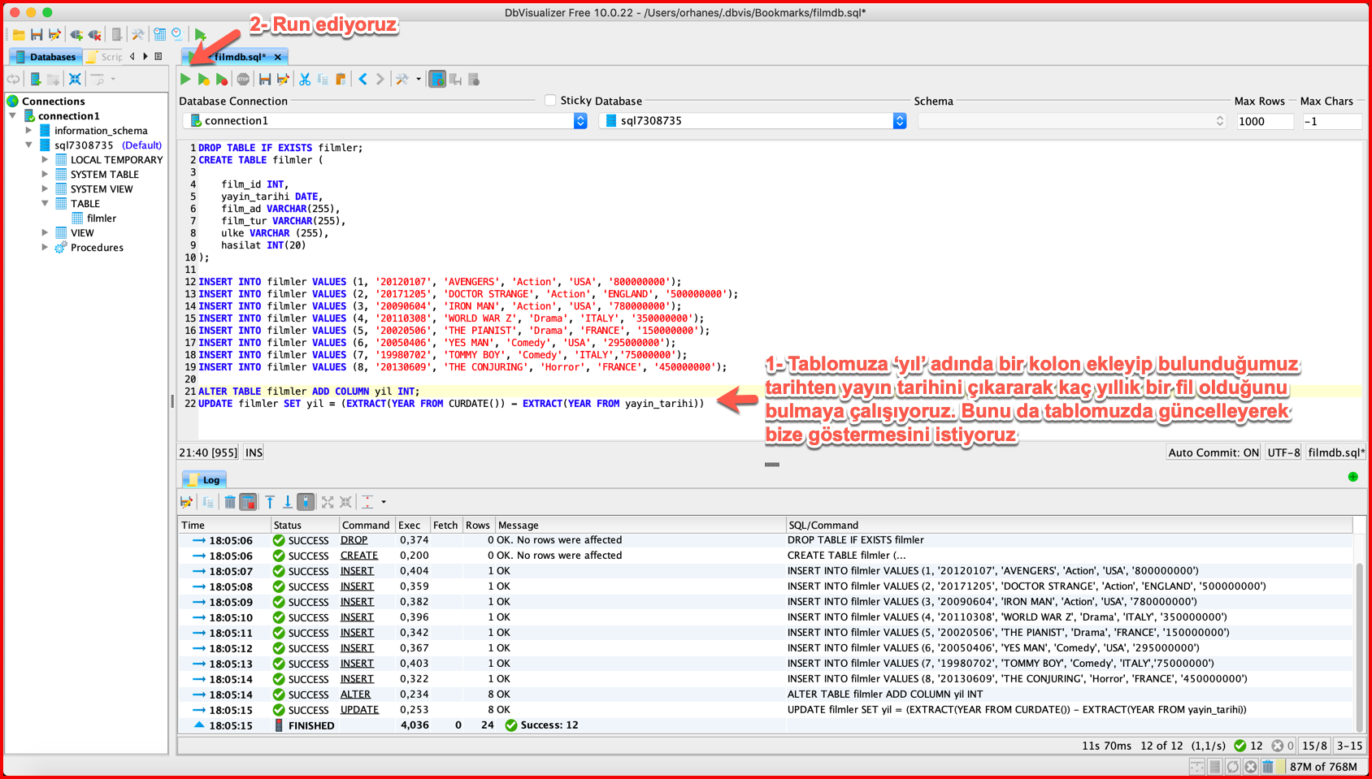Select the filmdb.sql* editor tab
Screen dimensions: 1372x779
pos(236,57)
